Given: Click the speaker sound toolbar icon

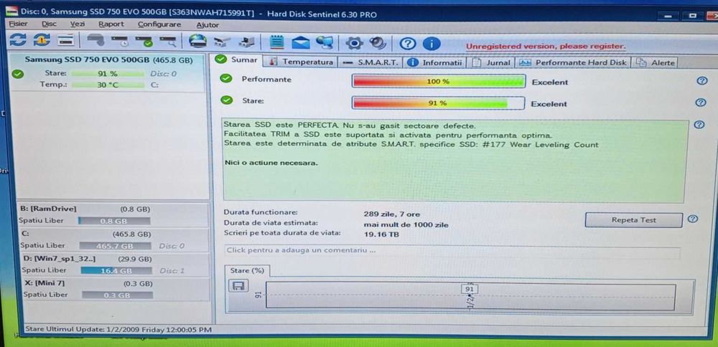Looking at the screenshot, I should pyautogui.click(x=378, y=43).
